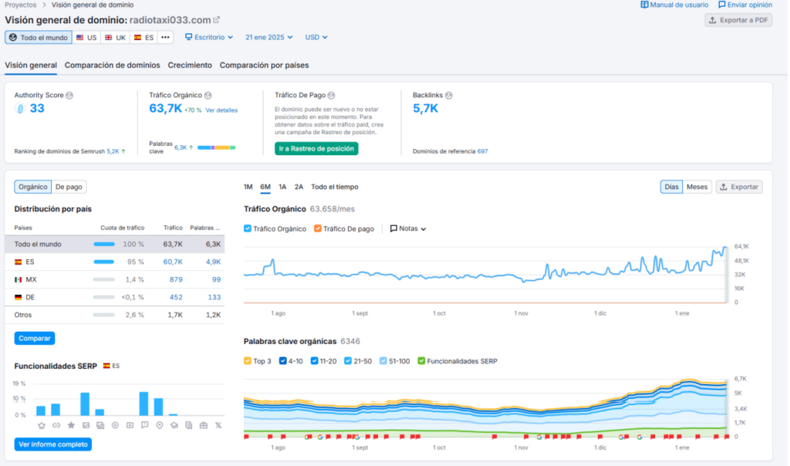Click the Dominios de referencia value 697
Screen dimensions: 790x466
point(483,151)
